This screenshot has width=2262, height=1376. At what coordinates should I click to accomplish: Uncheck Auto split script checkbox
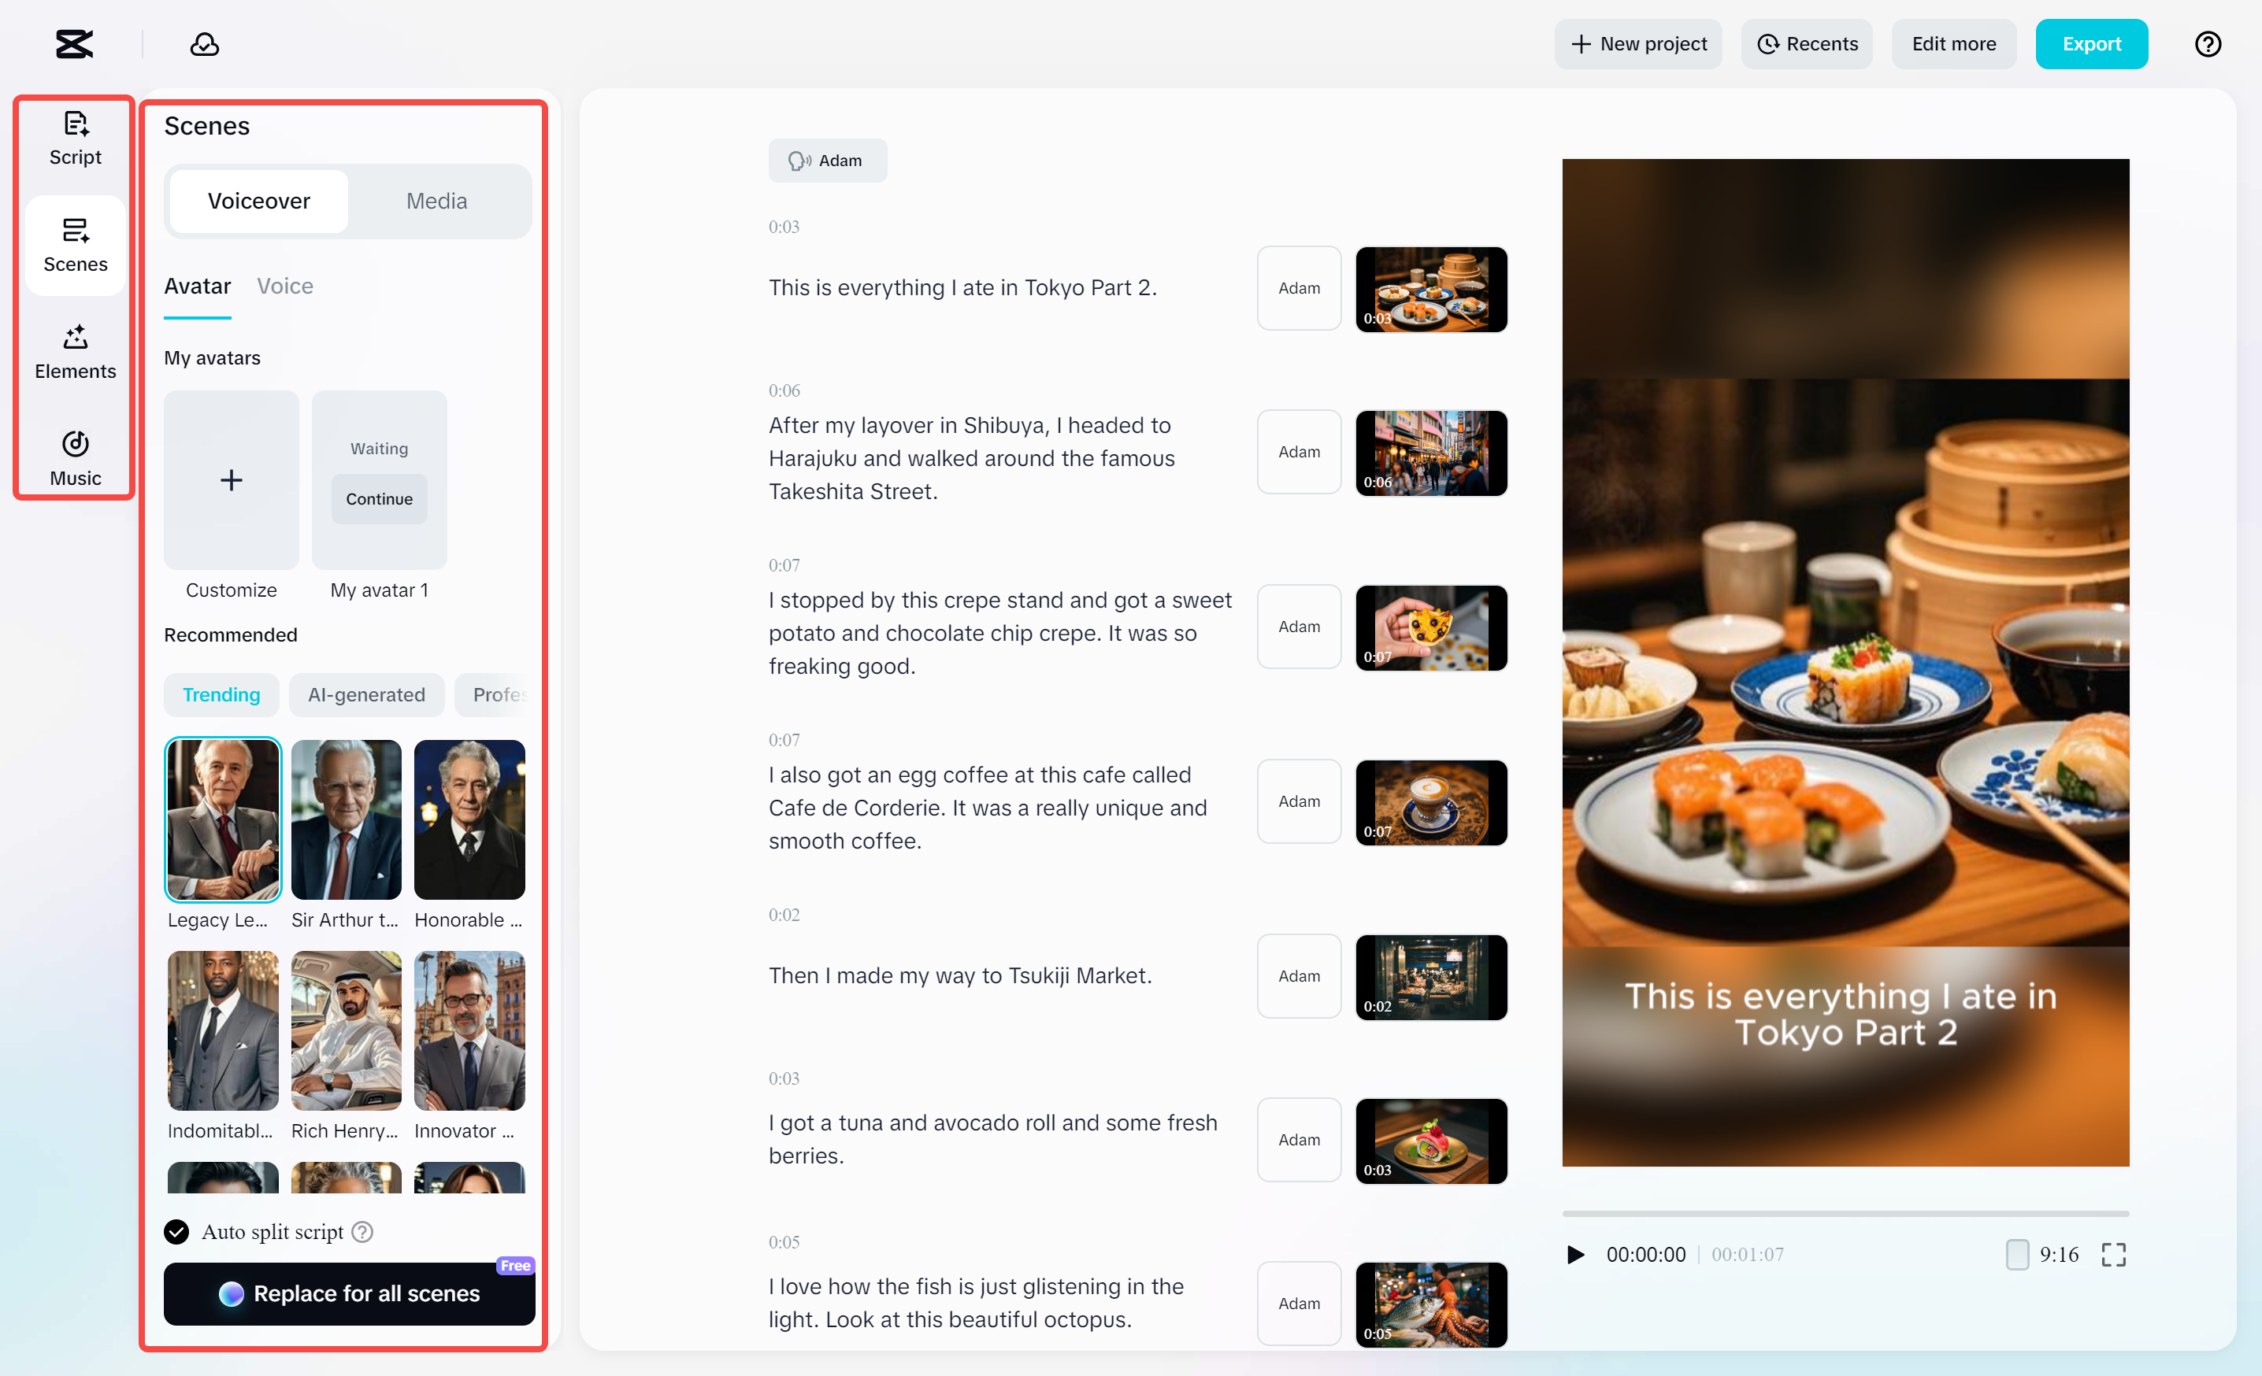[176, 1232]
